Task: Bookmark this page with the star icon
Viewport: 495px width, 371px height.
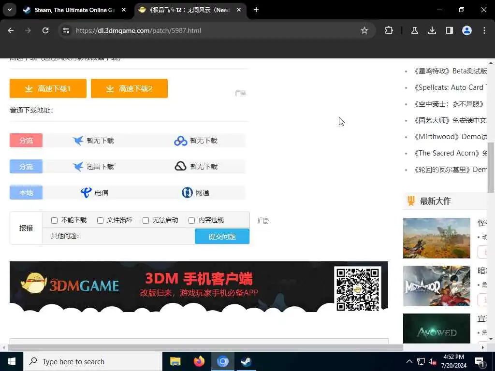Action: click(364, 30)
